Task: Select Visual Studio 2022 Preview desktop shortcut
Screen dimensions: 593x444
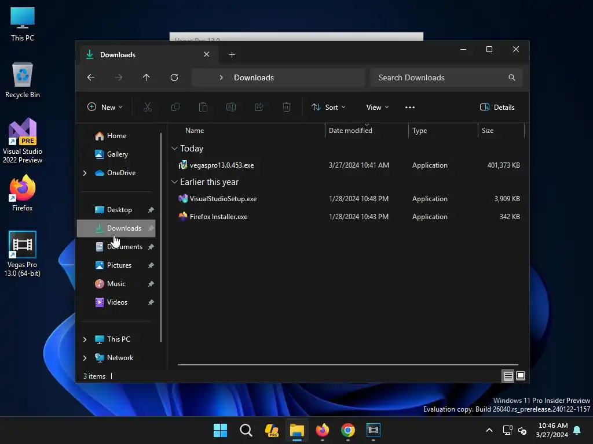Action: (x=23, y=140)
